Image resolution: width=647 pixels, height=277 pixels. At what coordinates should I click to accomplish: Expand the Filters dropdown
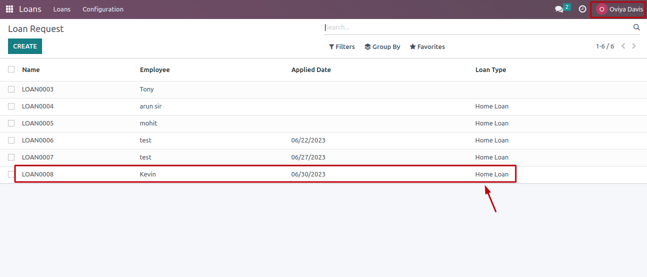342,46
